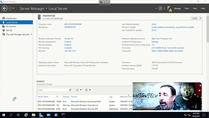
Task: Click the connection bar ellipsis button
Action: [x=108, y=2]
